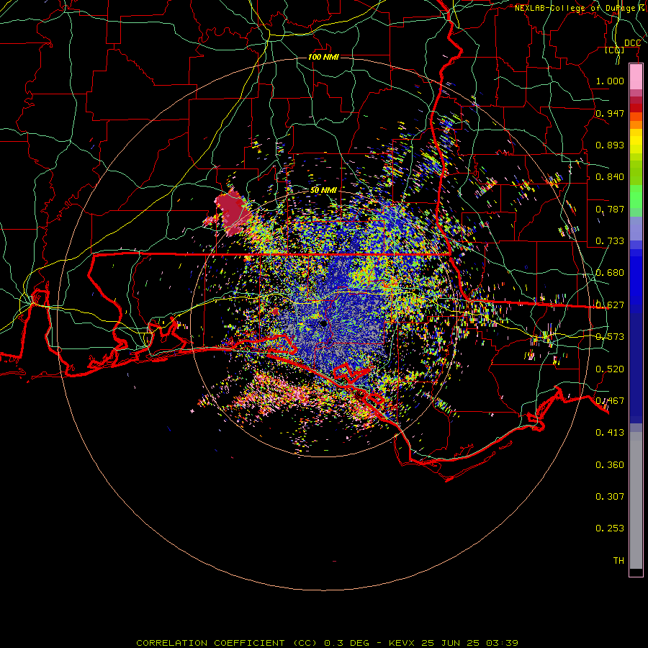Click the 0.520 scale value
The width and height of the screenshot is (648, 648).
coord(610,369)
